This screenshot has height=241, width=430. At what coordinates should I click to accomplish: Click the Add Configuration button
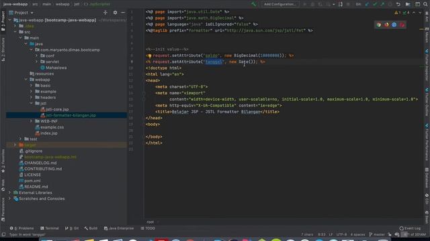pos(279,4)
